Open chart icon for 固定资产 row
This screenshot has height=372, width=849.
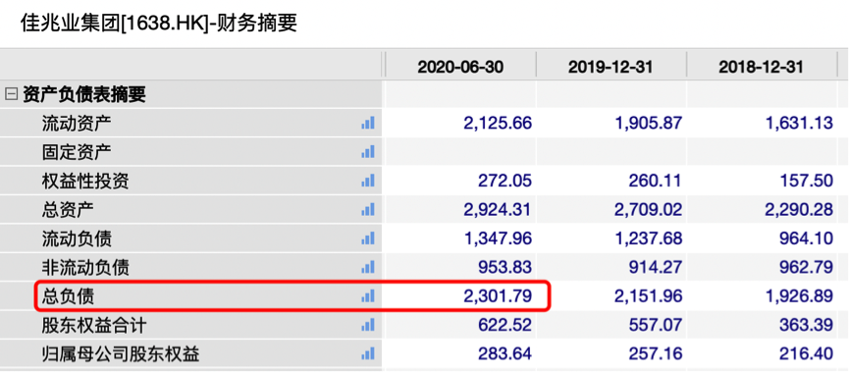pos(368,152)
